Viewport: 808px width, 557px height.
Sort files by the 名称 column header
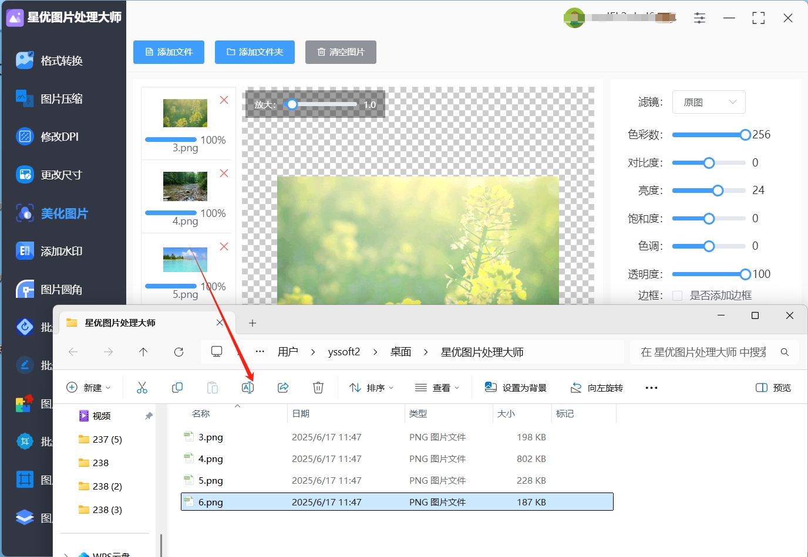[201, 414]
